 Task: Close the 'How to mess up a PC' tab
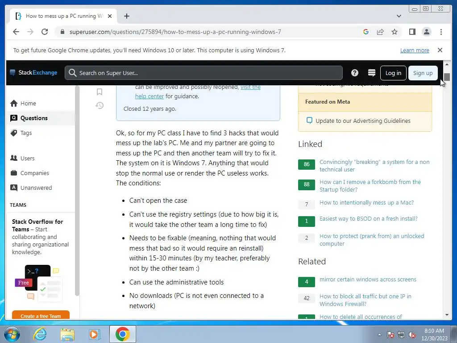110,16
